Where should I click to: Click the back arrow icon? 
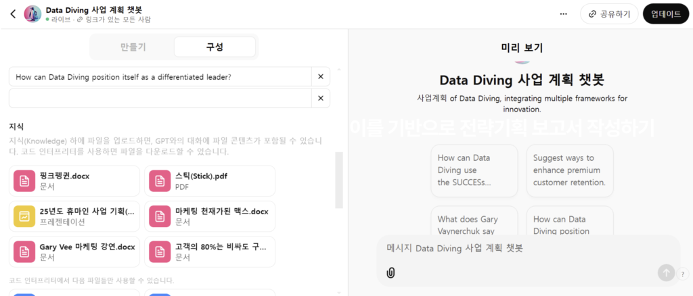coord(12,14)
